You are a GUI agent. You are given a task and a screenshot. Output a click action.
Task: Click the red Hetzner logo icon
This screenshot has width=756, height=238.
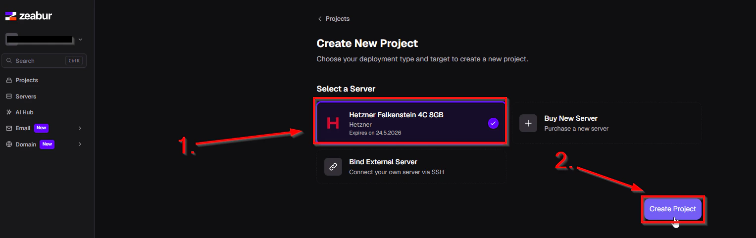point(333,123)
